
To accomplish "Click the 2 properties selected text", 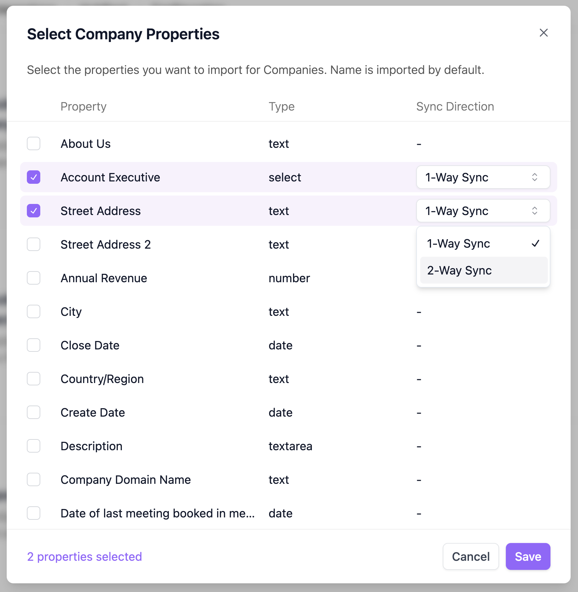I will point(85,557).
